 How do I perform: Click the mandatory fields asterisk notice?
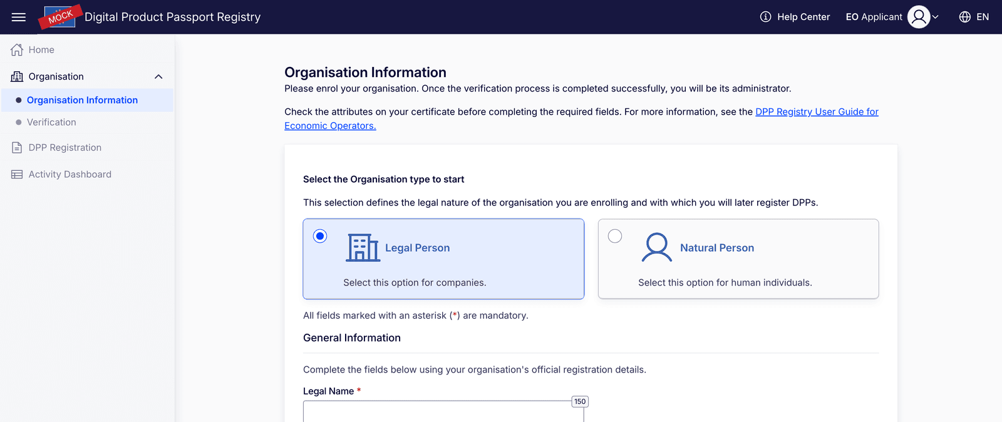pos(416,316)
